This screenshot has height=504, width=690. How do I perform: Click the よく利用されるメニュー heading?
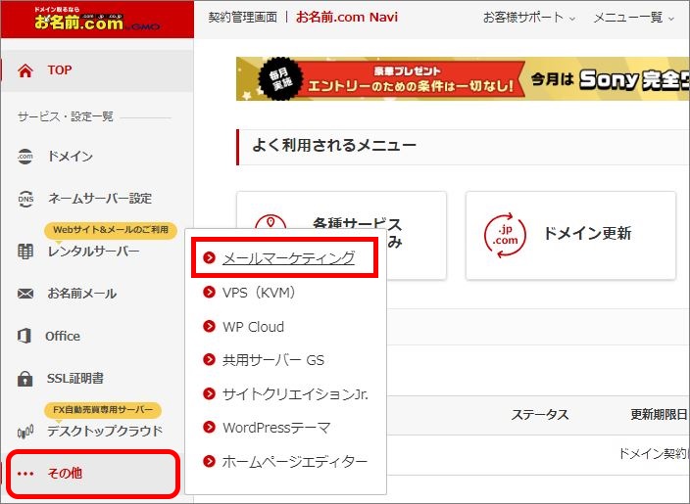coord(334,145)
